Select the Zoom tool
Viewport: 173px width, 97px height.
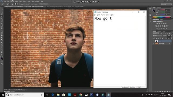click(x=2, y=54)
